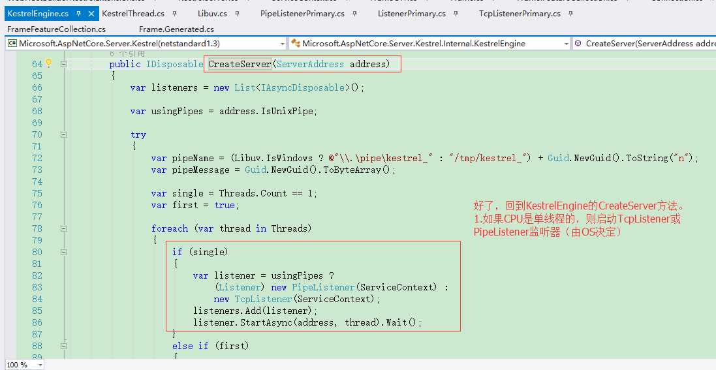Pin the Libuv.cs tab

(x=237, y=14)
